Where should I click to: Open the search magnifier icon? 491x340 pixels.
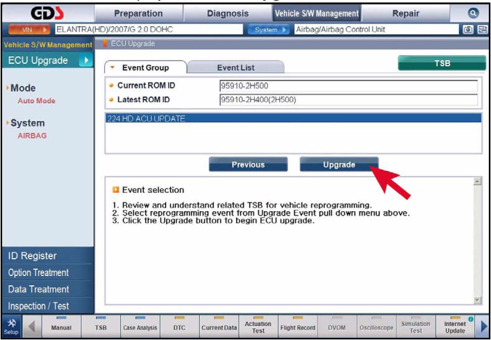[x=473, y=13]
